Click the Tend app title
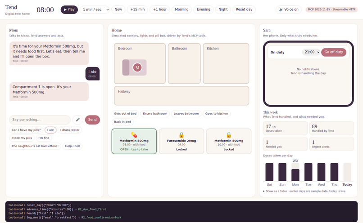The width and height of the screenshot is (363, 223). [11, 7]
